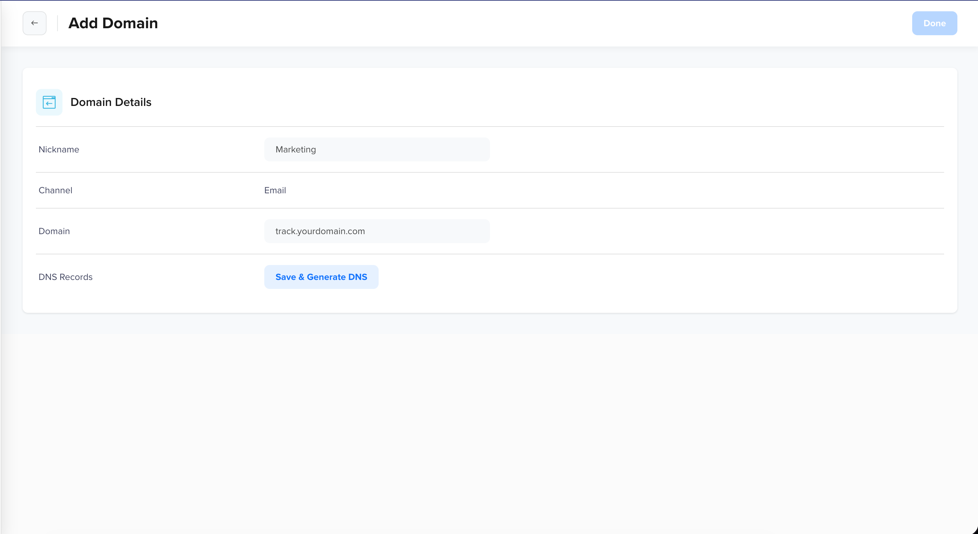Click the word Details in section heading
Image resolution: width=978 pixels, height=534 pixels.
point(133,102)
